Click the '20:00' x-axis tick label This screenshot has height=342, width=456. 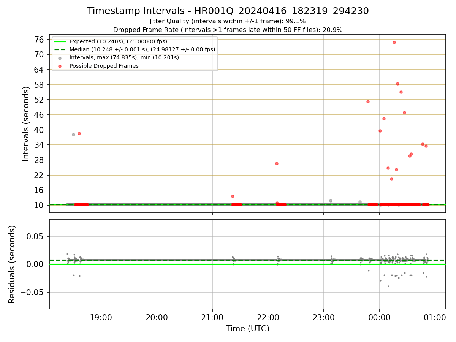[x=157, y=318]
